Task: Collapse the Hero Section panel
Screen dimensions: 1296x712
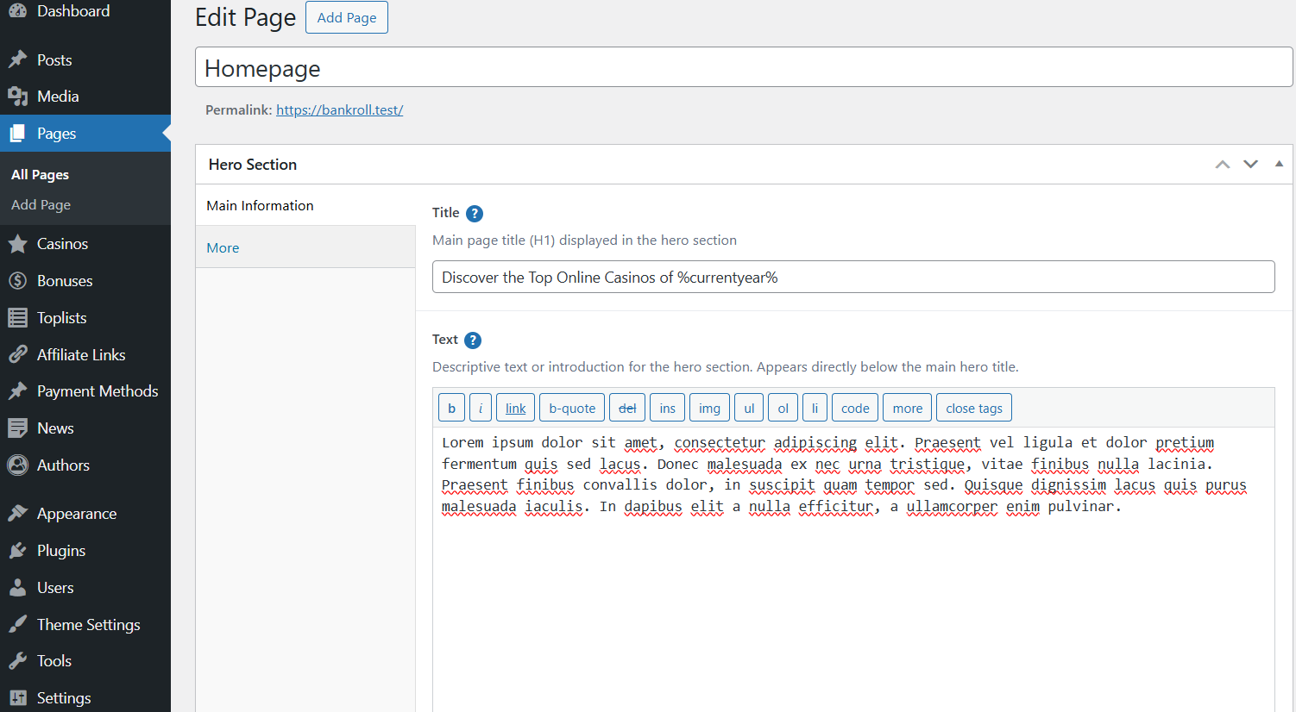Action: coord(1279,164)
